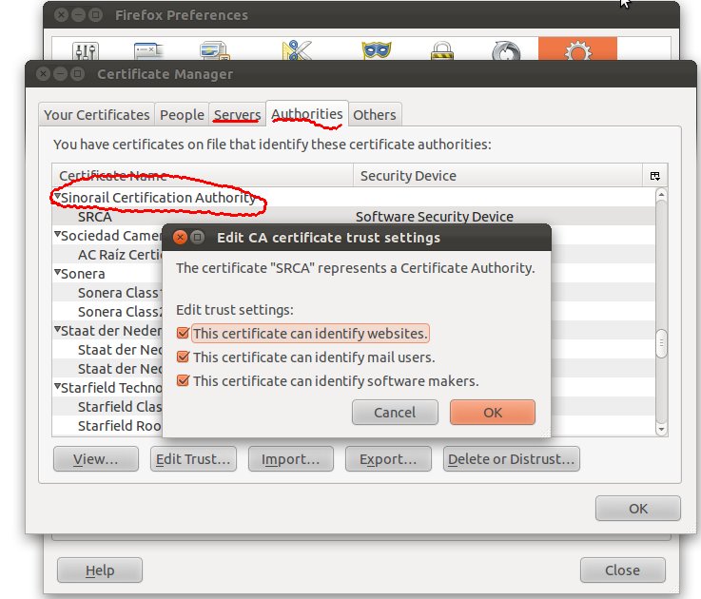Select the Starfield Clas certificate row
This screenshot has height=599, width=701.
[x=107, y=406]
